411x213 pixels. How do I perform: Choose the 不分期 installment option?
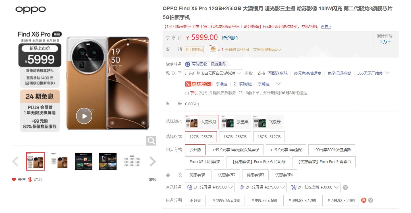click(x=195, y=200)
